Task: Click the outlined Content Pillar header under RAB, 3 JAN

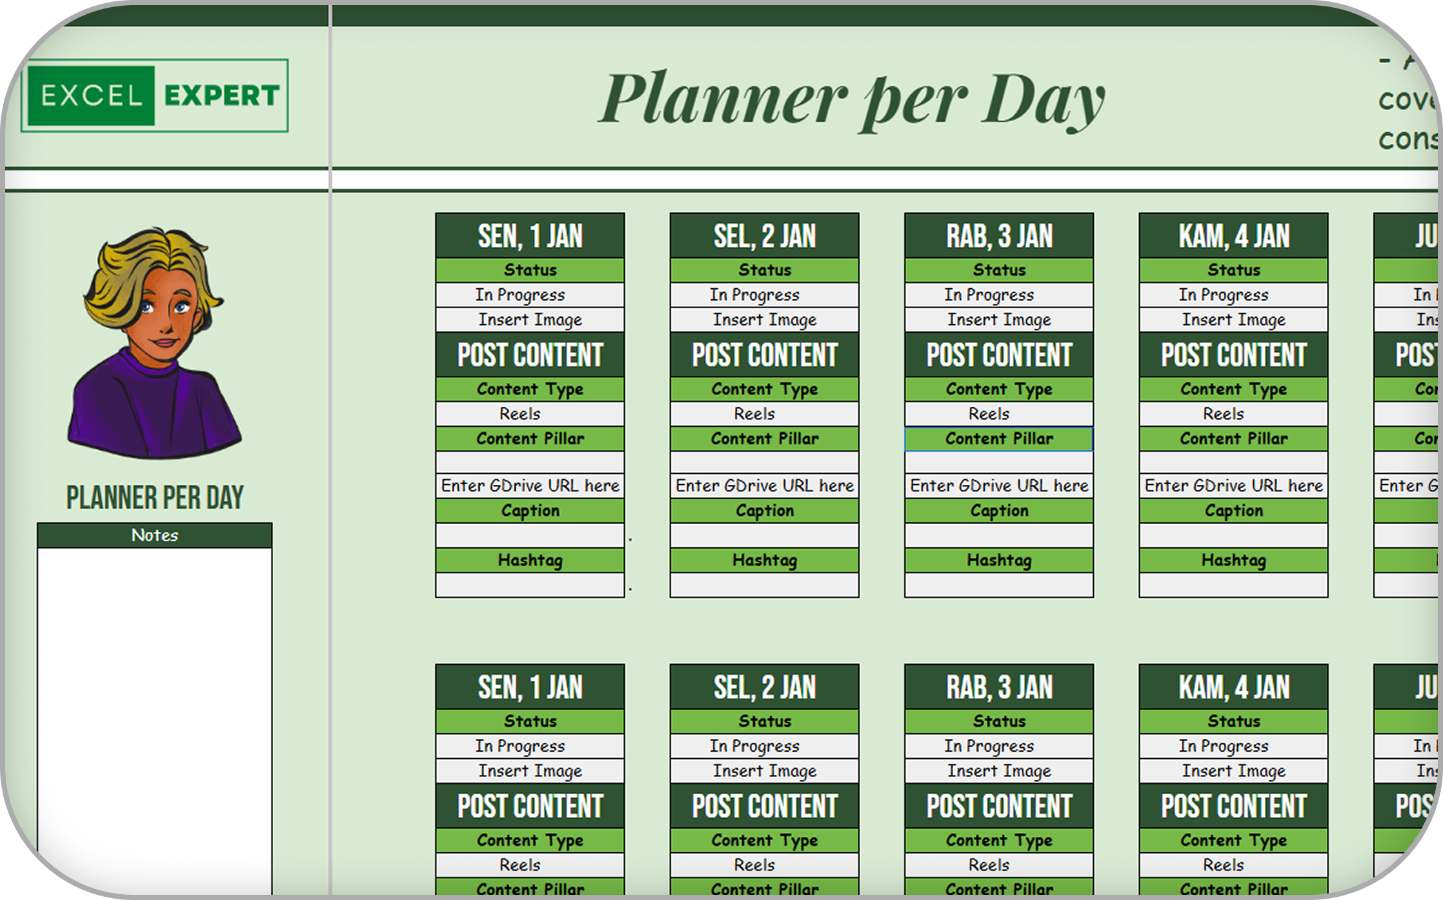Action: [x=998, y=438]
